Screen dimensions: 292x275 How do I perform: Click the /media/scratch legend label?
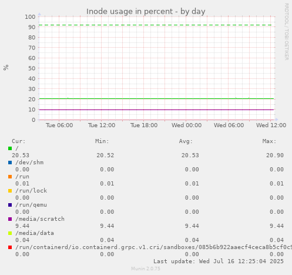(40, 219)
